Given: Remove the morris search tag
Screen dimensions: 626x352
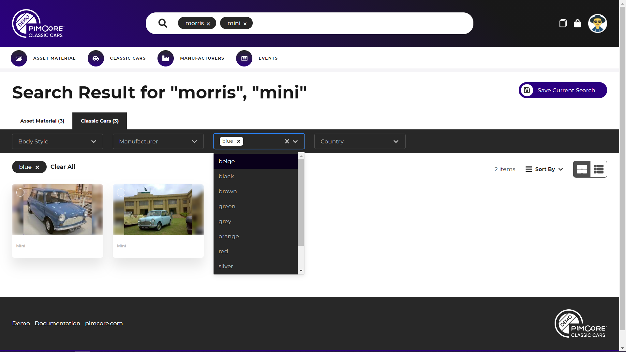Looking at the screenshot, I should (x=208, y=24).
